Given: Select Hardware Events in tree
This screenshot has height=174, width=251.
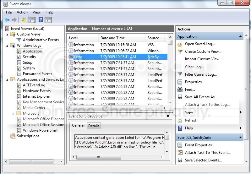Looking at the screenshot, I should point(37,91).
